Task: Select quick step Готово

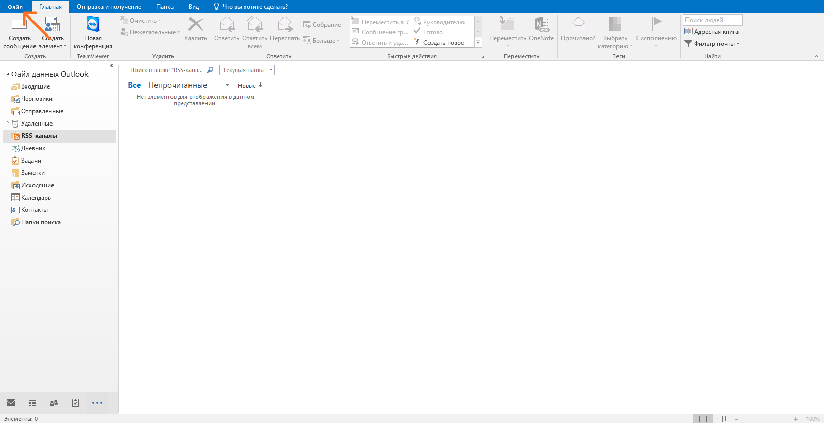Action: point(428,32)
